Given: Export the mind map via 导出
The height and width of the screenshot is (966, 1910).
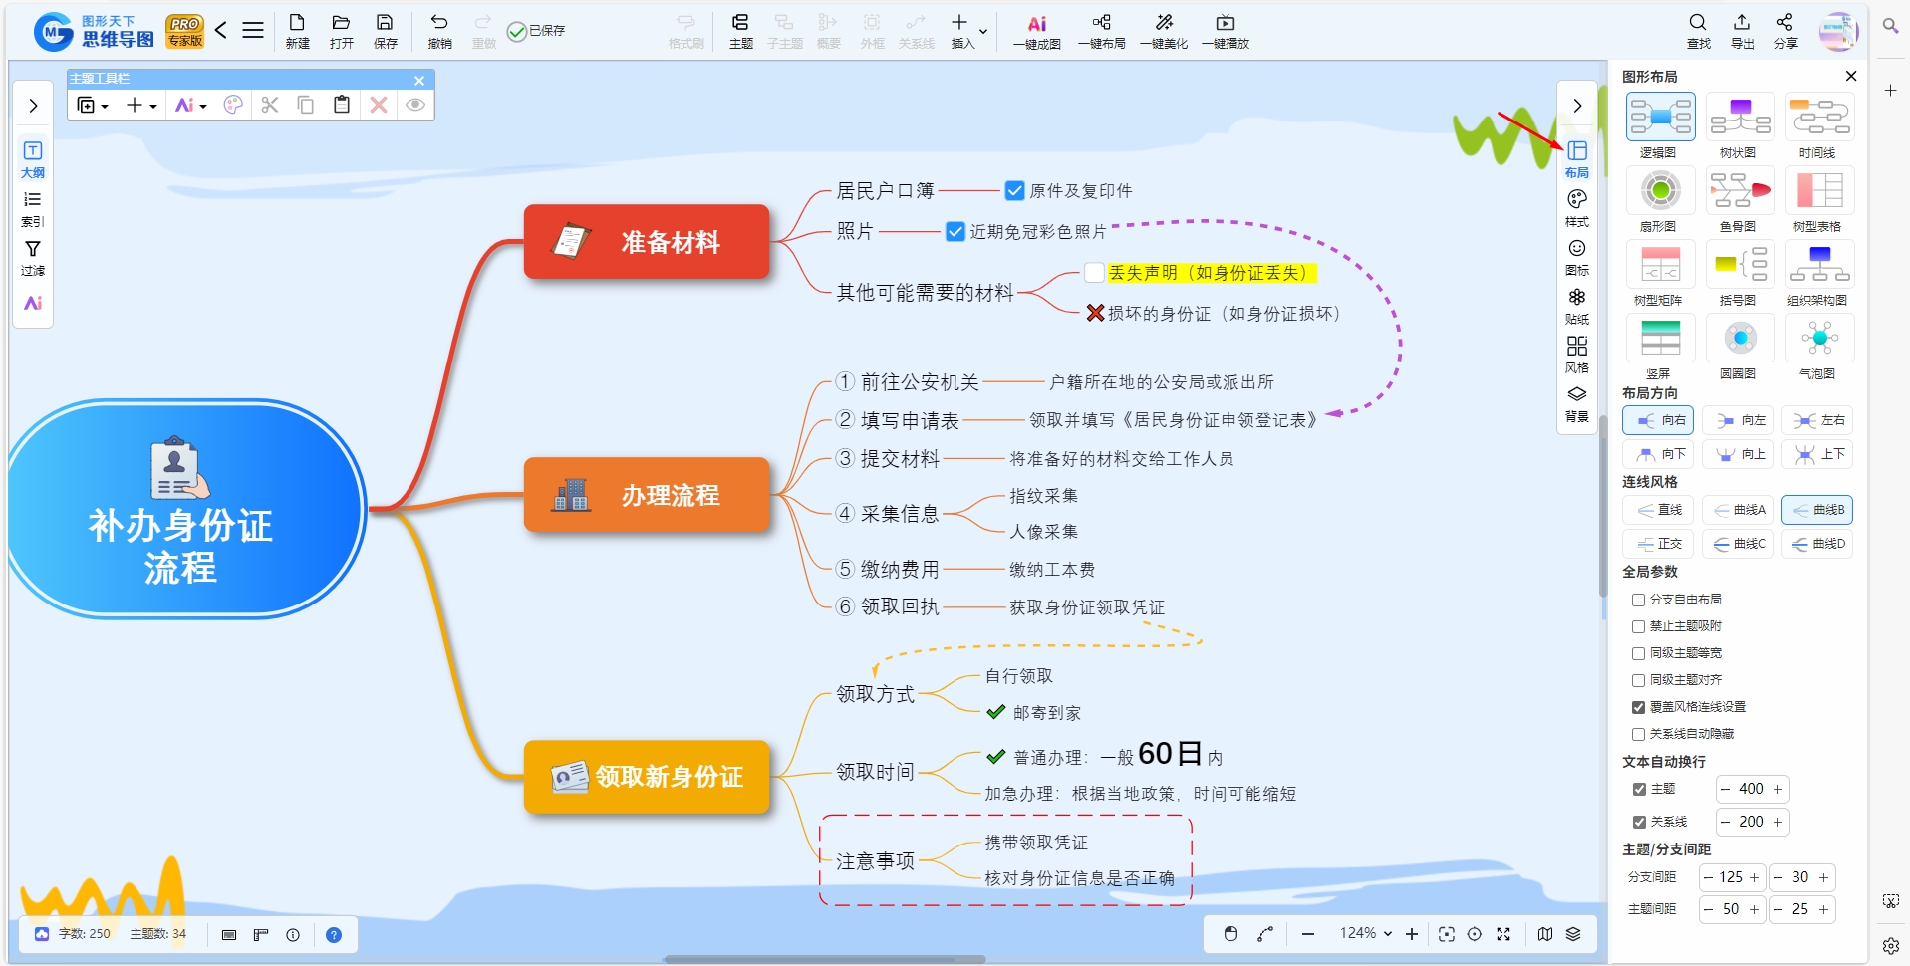Looking at the screenshot, I should [x=1742, y=31].
